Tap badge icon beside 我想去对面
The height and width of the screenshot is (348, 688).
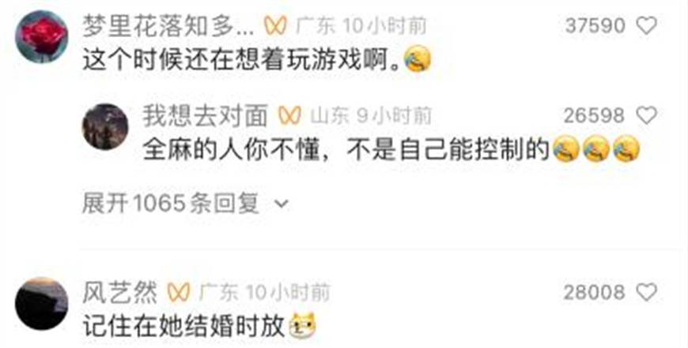coord(289,116)
